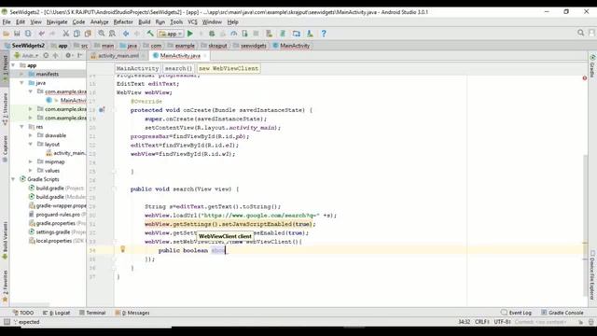Click the Undo toolbar icon
The image size is (597, 336).
(41, 34)
